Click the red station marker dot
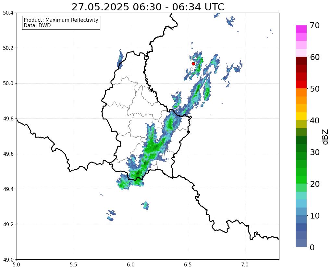This screenshot has width=332, height=270. click(193, 63)
